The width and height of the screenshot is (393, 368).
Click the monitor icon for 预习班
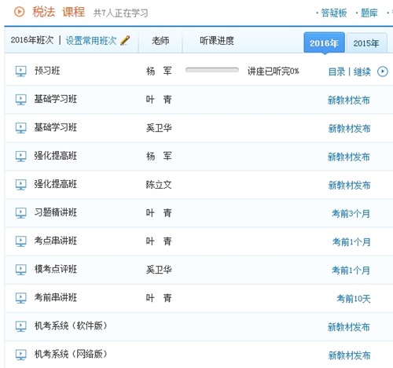pyautogui.click(x=20, y=71)
